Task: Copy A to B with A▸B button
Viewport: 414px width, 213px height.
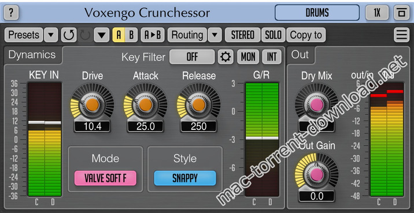Action: point(153,35)
